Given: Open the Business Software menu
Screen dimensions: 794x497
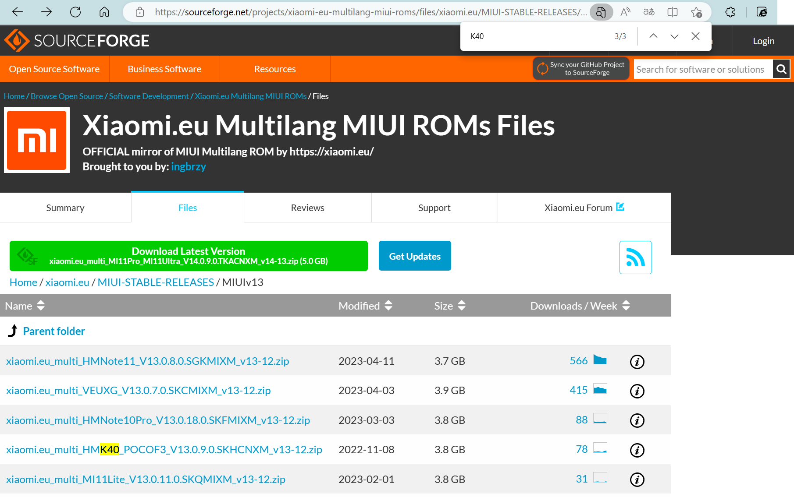Looking at the screenshot, I should coord(164,69).
